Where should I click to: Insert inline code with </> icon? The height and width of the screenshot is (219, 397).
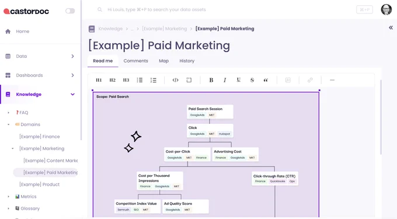point(176,80)
